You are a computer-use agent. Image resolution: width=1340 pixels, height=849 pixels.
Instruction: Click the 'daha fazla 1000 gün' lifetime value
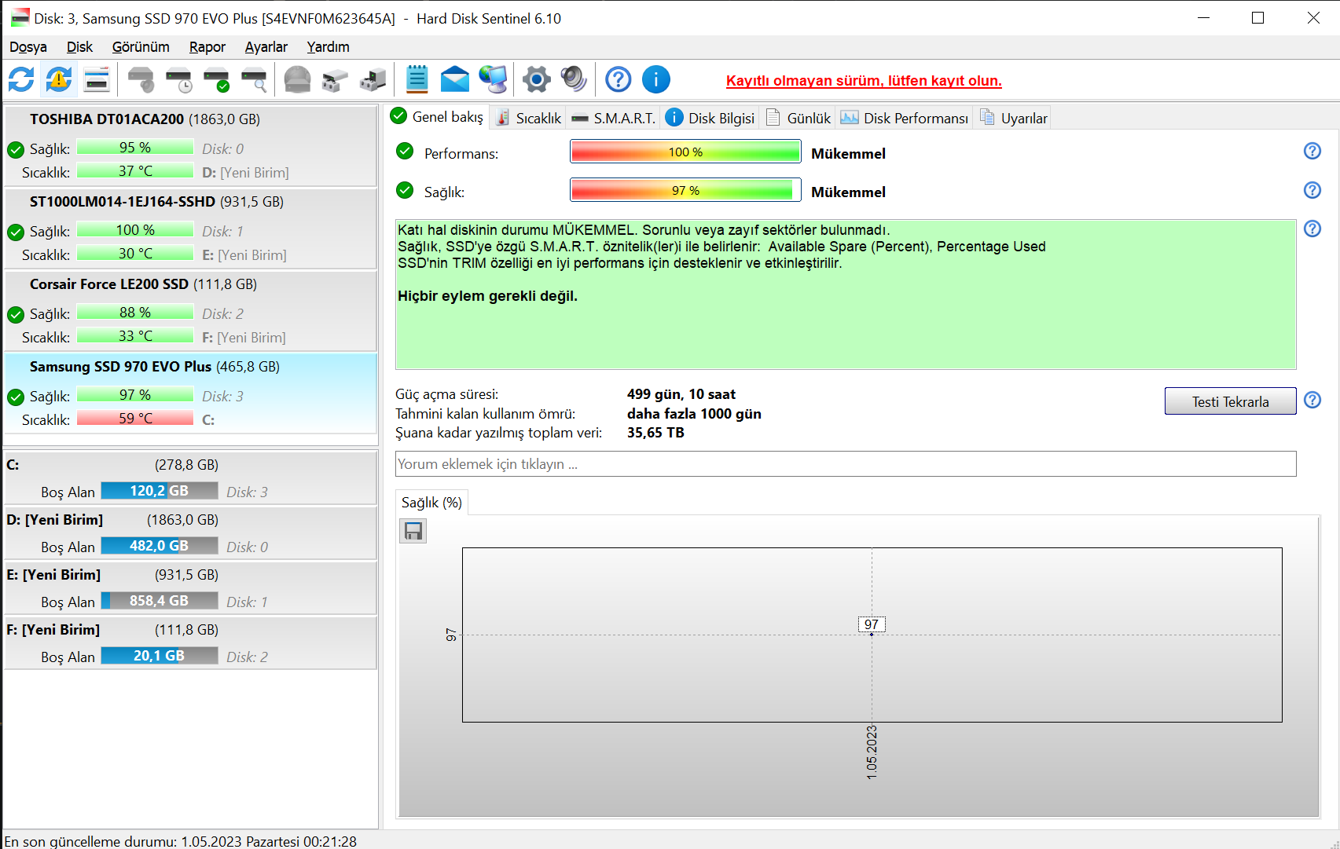click(x=694, y=414)
